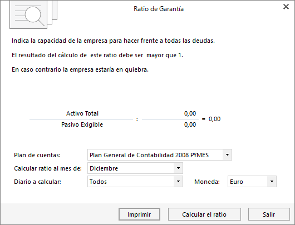This screenshot has height=225, width=295.
Task: Click the Activo Total label
Action: 82,113
